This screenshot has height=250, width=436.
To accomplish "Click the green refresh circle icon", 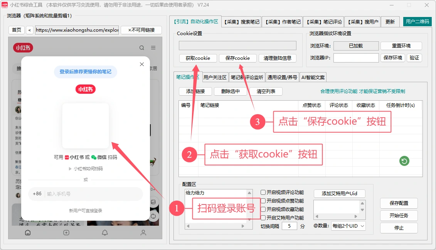I will pyautogui.click(x=404, y=161).
